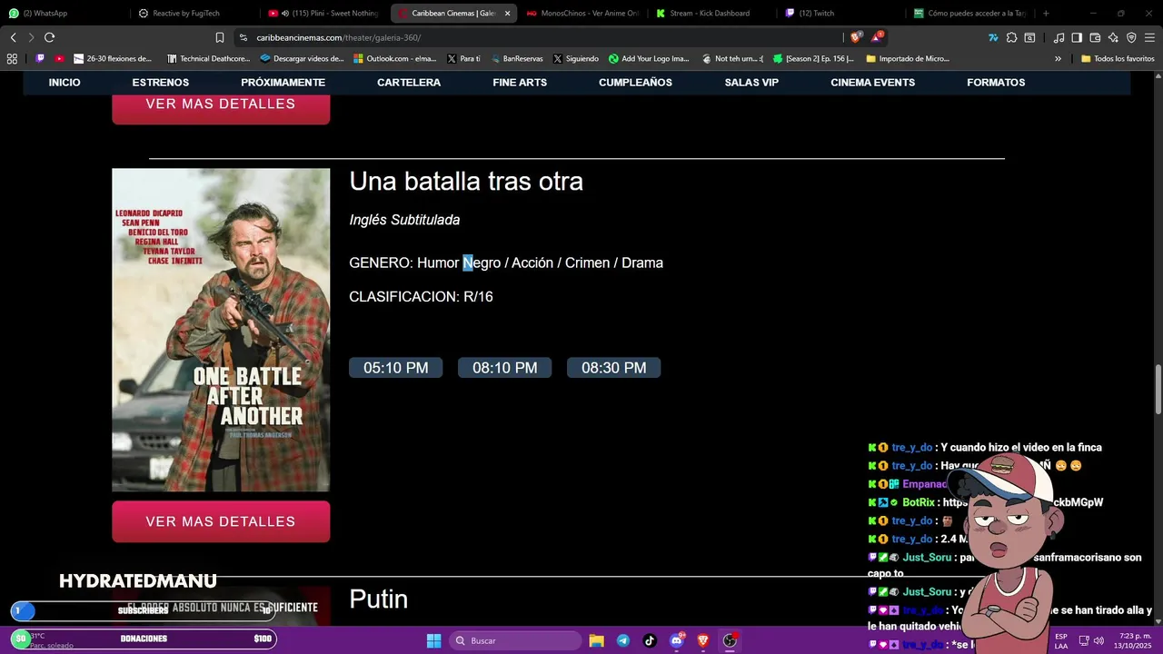Open the CUMPLEAÑOS menu item
1163x654 pixels.
tap(635, 83)
